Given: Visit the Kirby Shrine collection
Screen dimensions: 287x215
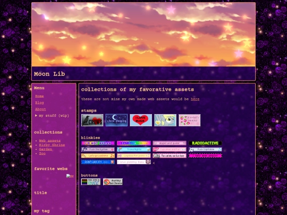Looking at the screenshot, I should (x=52, y=145).
